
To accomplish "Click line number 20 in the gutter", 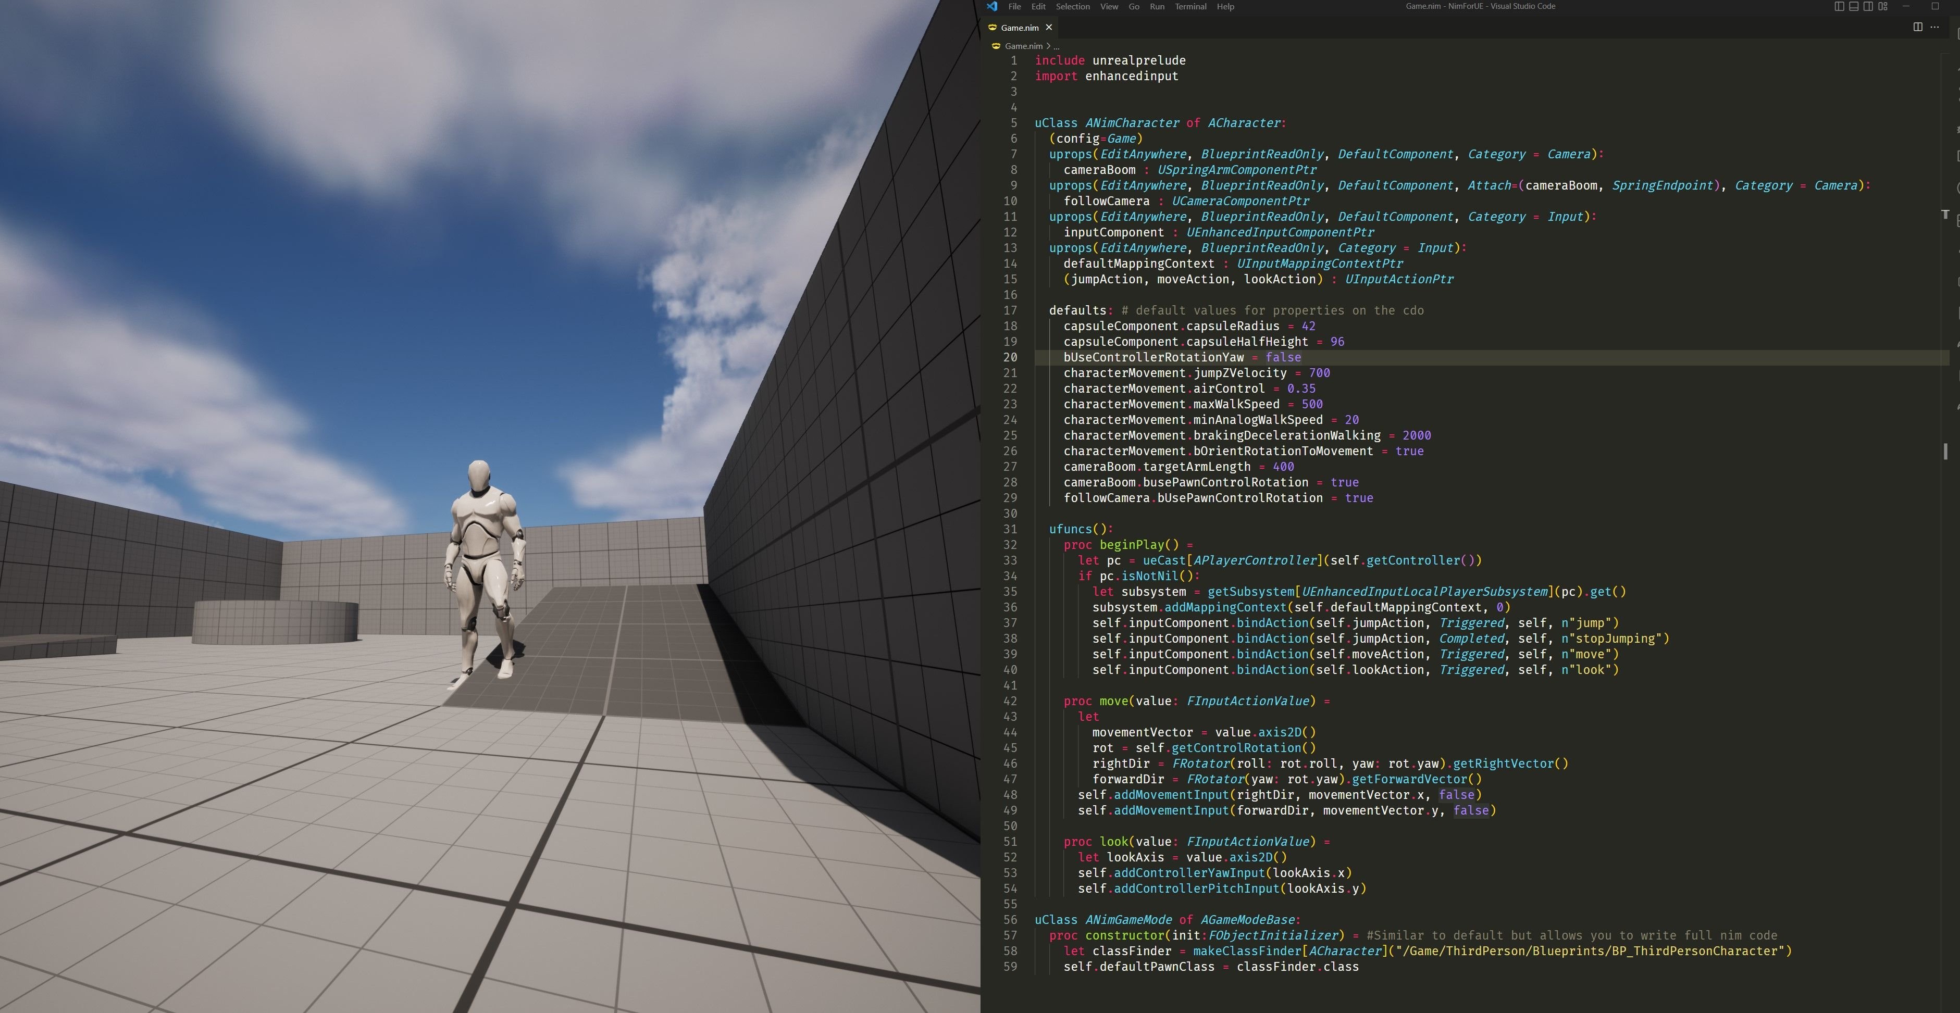I will tap(1010, 357).
